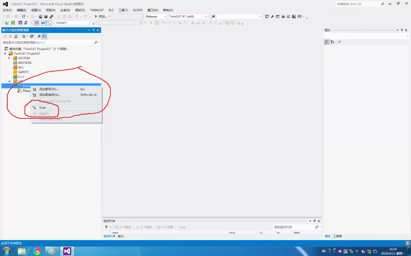The width and height of the screenshot is (411, 256).
Task: Click the show online data glasses icon
Action: [44, 23]
